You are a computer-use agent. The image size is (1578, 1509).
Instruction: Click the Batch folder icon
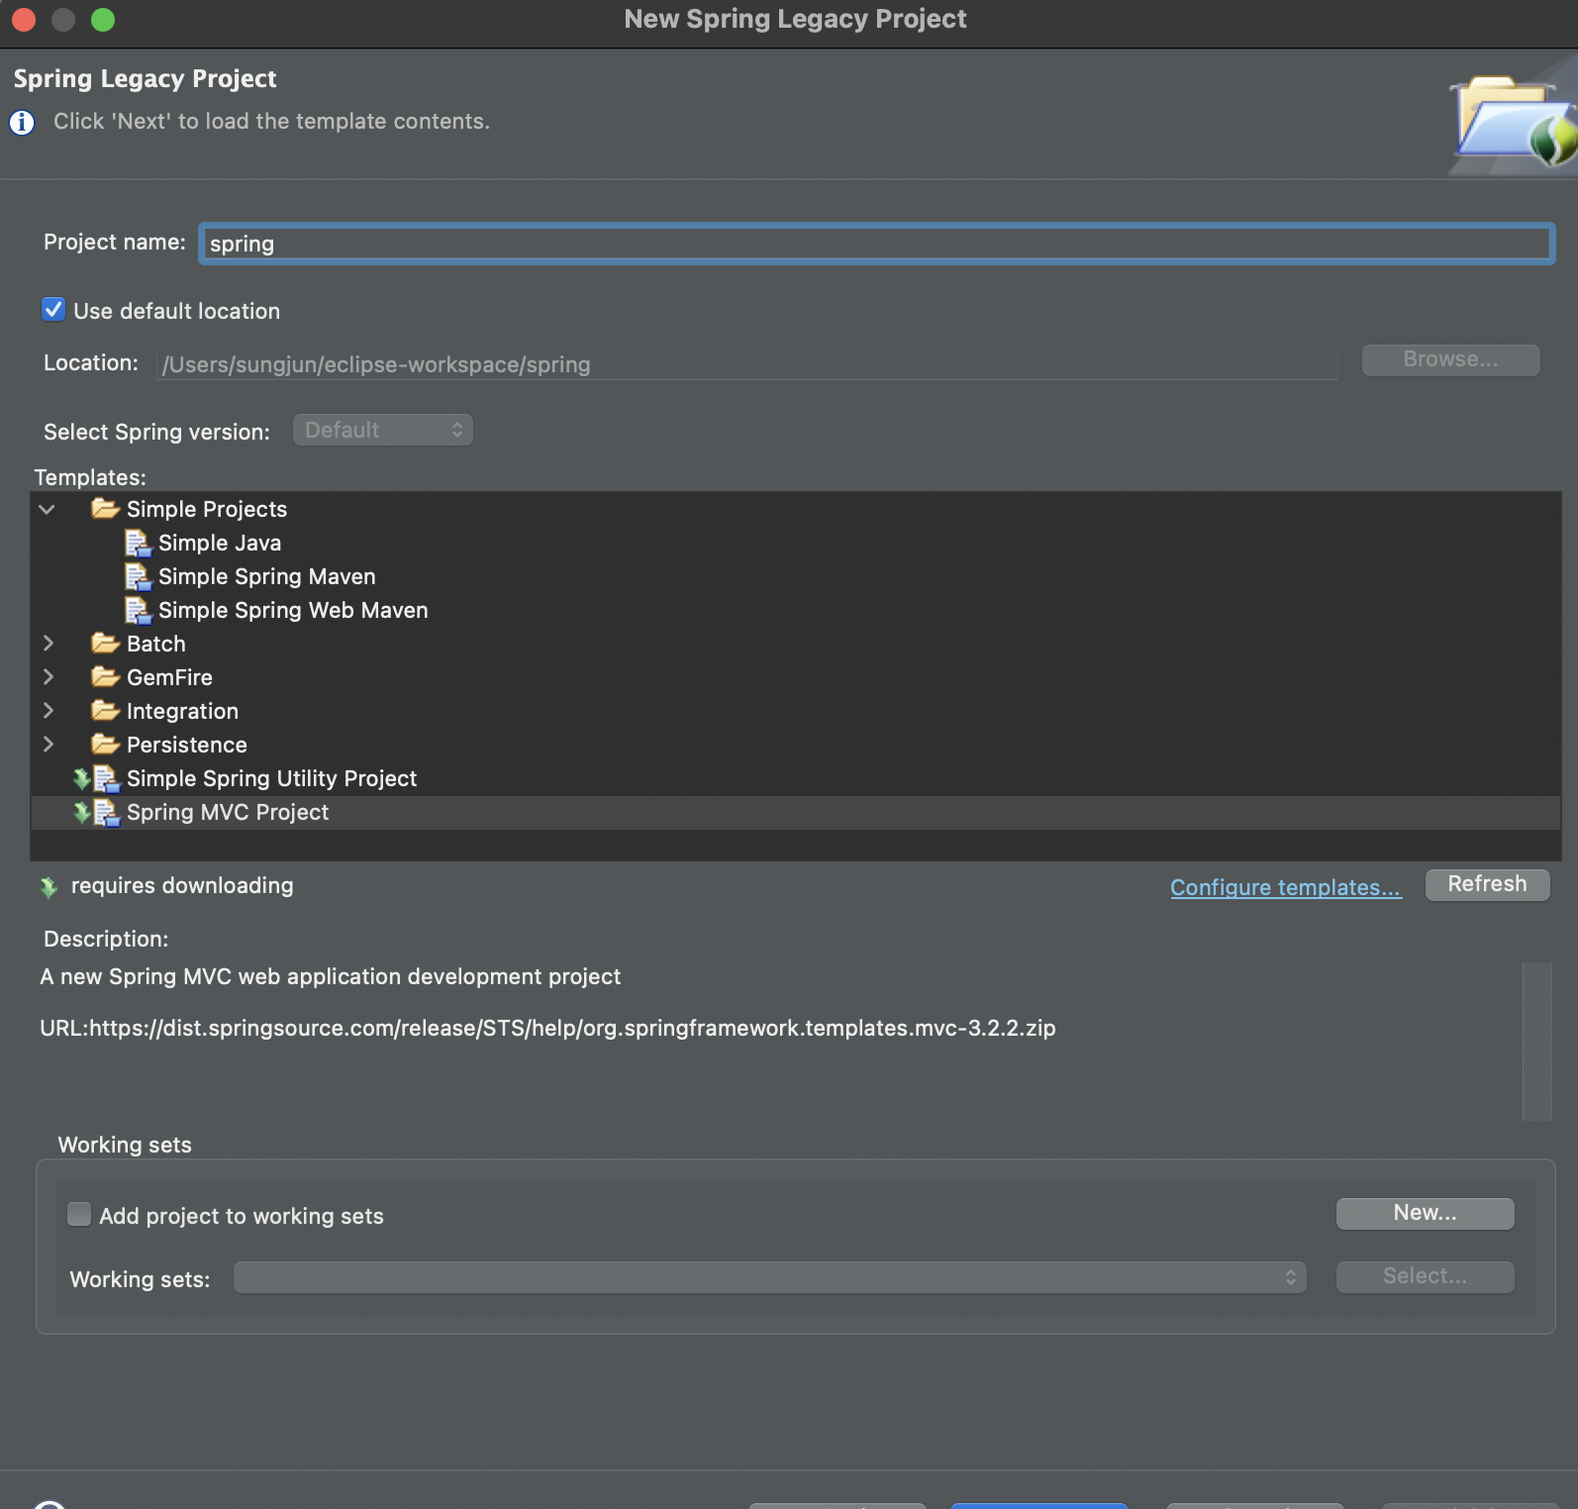pos(105,644)
